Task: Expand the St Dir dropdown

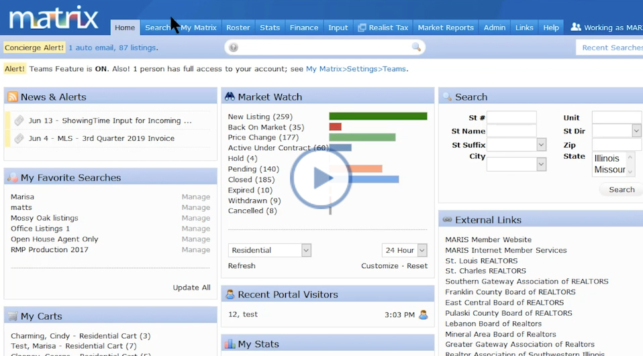Action: [x=636, y=131]
